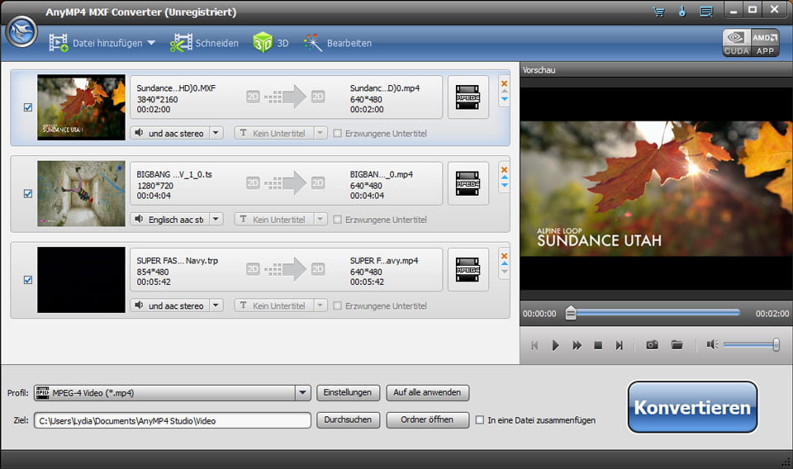Viewport: 793px width, 469px height.
Task: Toggle AMD APP acceleration
Action: click(x=765, y=42)
